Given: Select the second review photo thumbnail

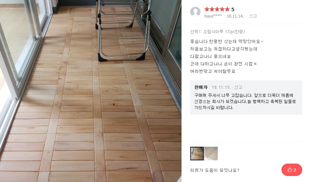Looking at the screenshot, I should point(211,153).
